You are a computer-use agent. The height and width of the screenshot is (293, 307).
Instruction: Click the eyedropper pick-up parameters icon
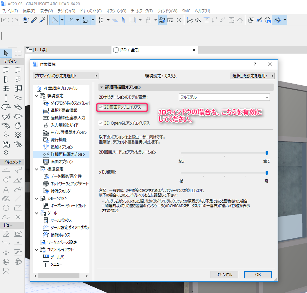34,20
